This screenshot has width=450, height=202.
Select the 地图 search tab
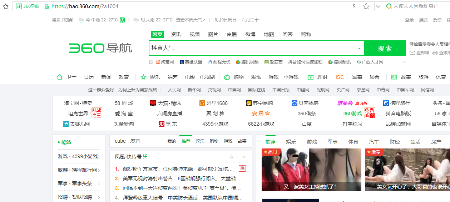269,34
